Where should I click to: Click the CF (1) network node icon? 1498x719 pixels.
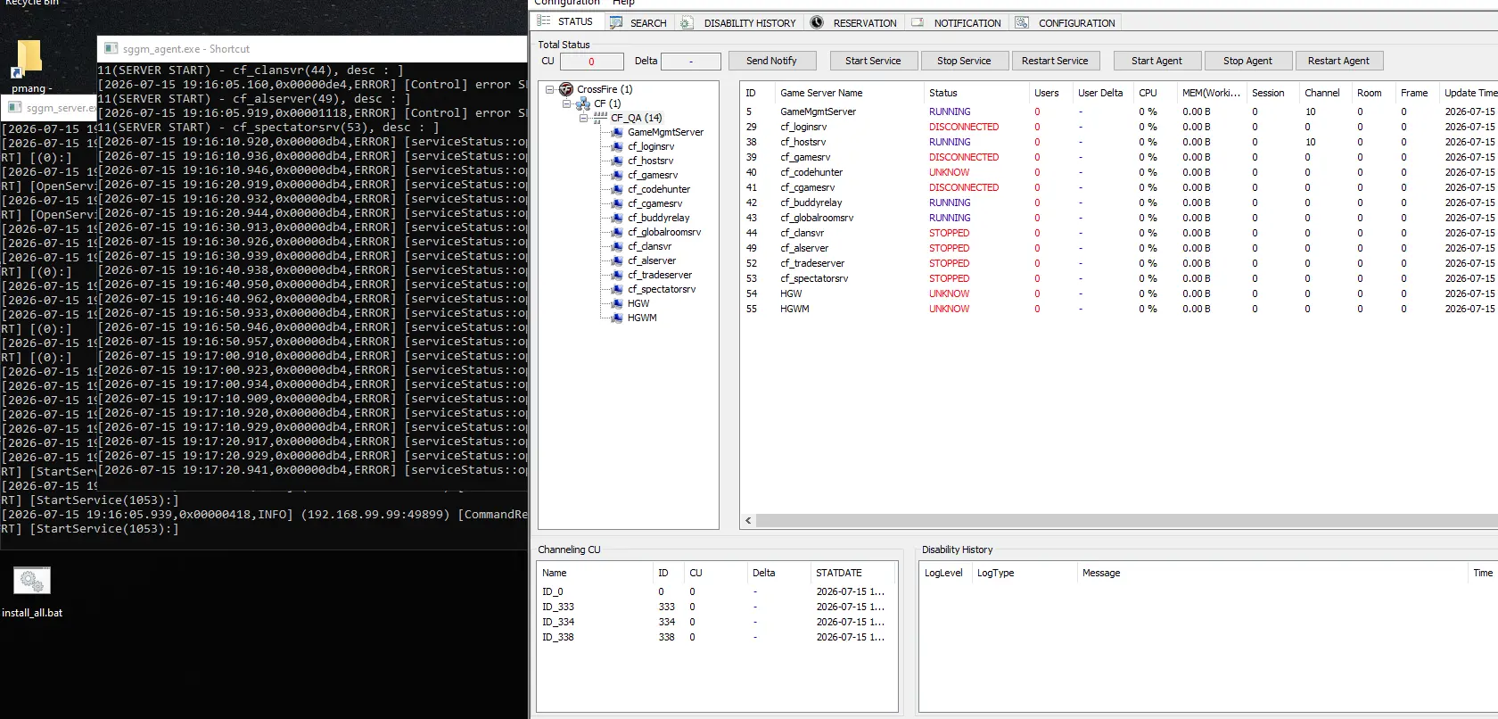[x=583, y=103]
